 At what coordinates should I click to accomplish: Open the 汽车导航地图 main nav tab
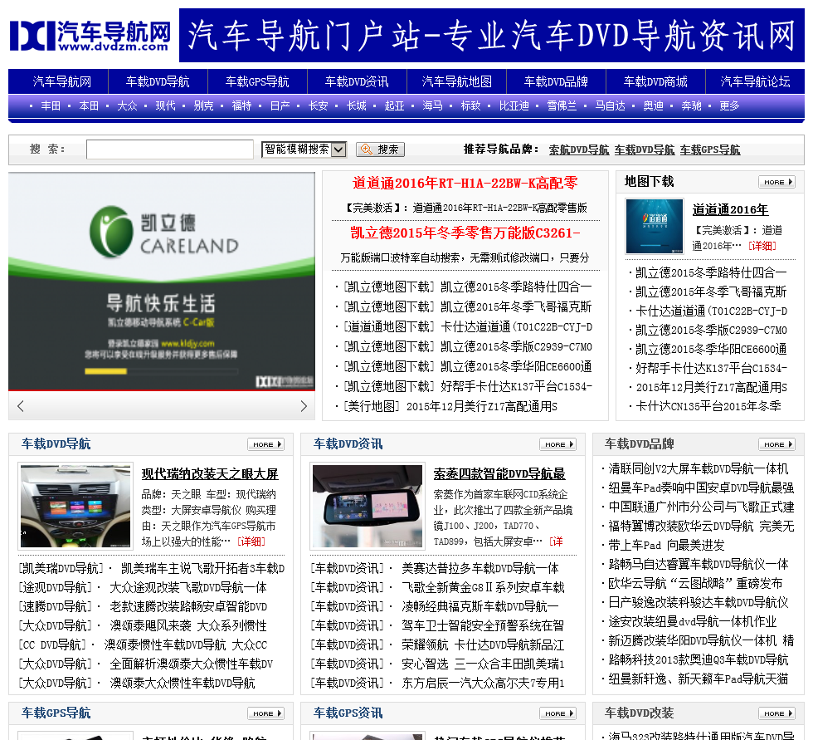(456, 81)
